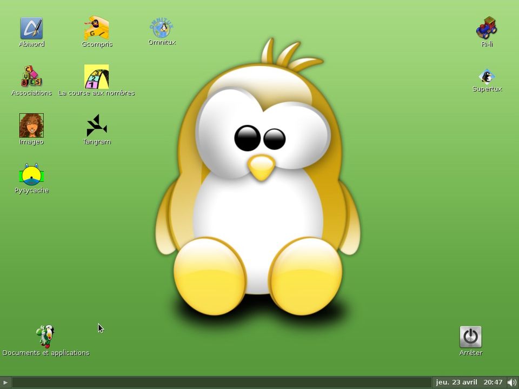Click the power icon above "Arrêter"
519x389 pixels.
(470, 336)
